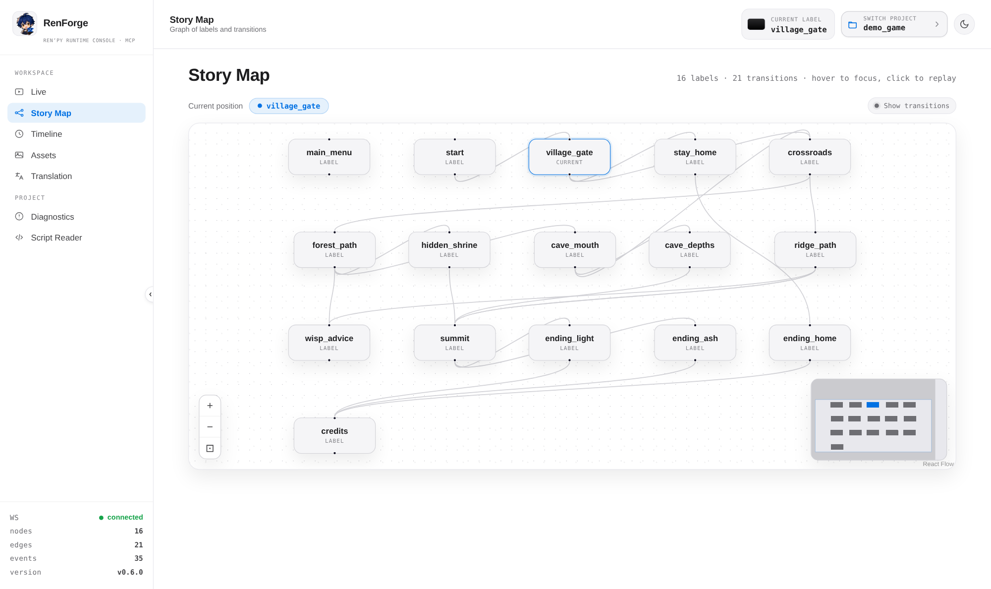Screen dimensions: 991x589
Task: Click the ending_home label node
Action: click(810, 343)
